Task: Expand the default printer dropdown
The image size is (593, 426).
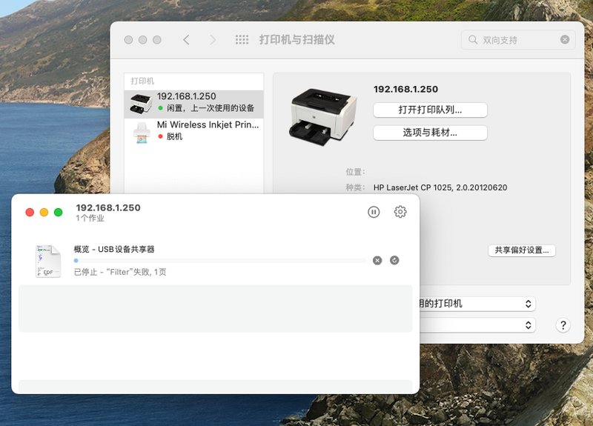Action: [474, 304]
